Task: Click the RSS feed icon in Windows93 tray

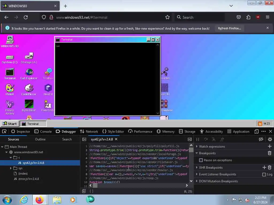Action: pyautogui.click(x=260, y=124)
